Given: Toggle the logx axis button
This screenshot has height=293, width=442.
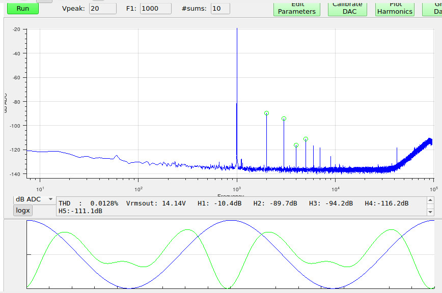Looking at the screenshot, I should pos(23,210).
